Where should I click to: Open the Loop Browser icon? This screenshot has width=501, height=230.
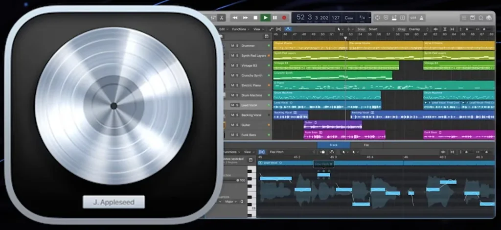click(480, 18)
